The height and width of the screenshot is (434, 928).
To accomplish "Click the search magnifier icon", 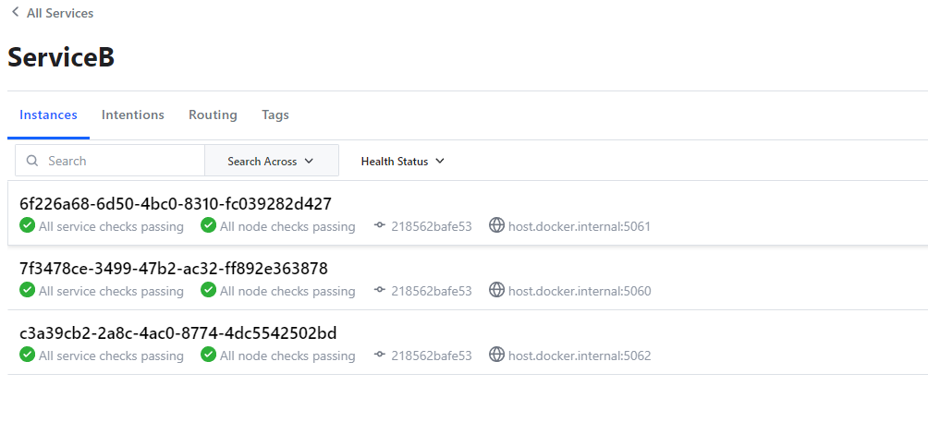I will tap(32, 161).
